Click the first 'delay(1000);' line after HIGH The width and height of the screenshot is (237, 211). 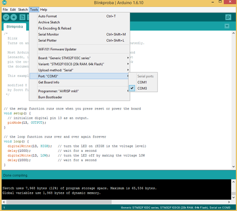(x=19, y=151)
